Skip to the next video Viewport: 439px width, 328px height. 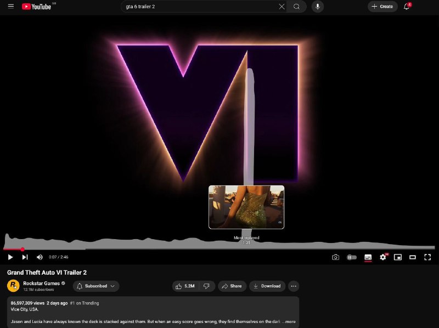(x=25, y=257)
